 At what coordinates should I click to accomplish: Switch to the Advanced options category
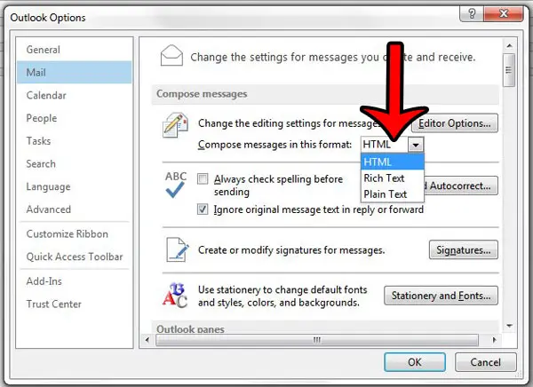(49, 209)
